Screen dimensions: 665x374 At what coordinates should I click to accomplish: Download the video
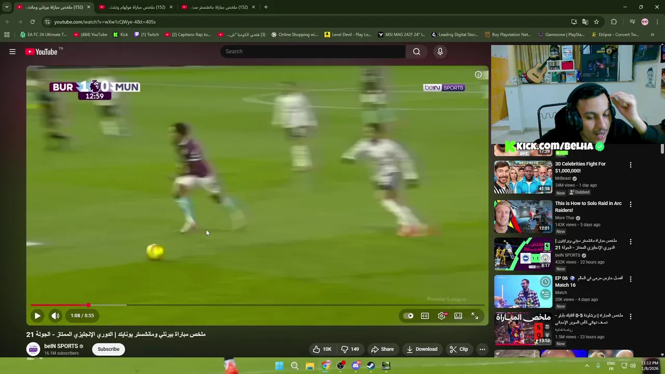[422, 349]
